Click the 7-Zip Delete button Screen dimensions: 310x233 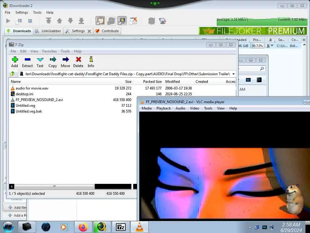click(x=78, y=62)
